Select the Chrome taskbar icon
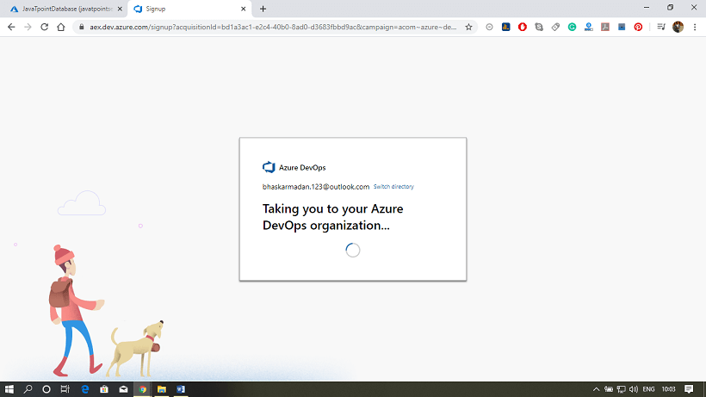706x397 pixels. [143, 389]
